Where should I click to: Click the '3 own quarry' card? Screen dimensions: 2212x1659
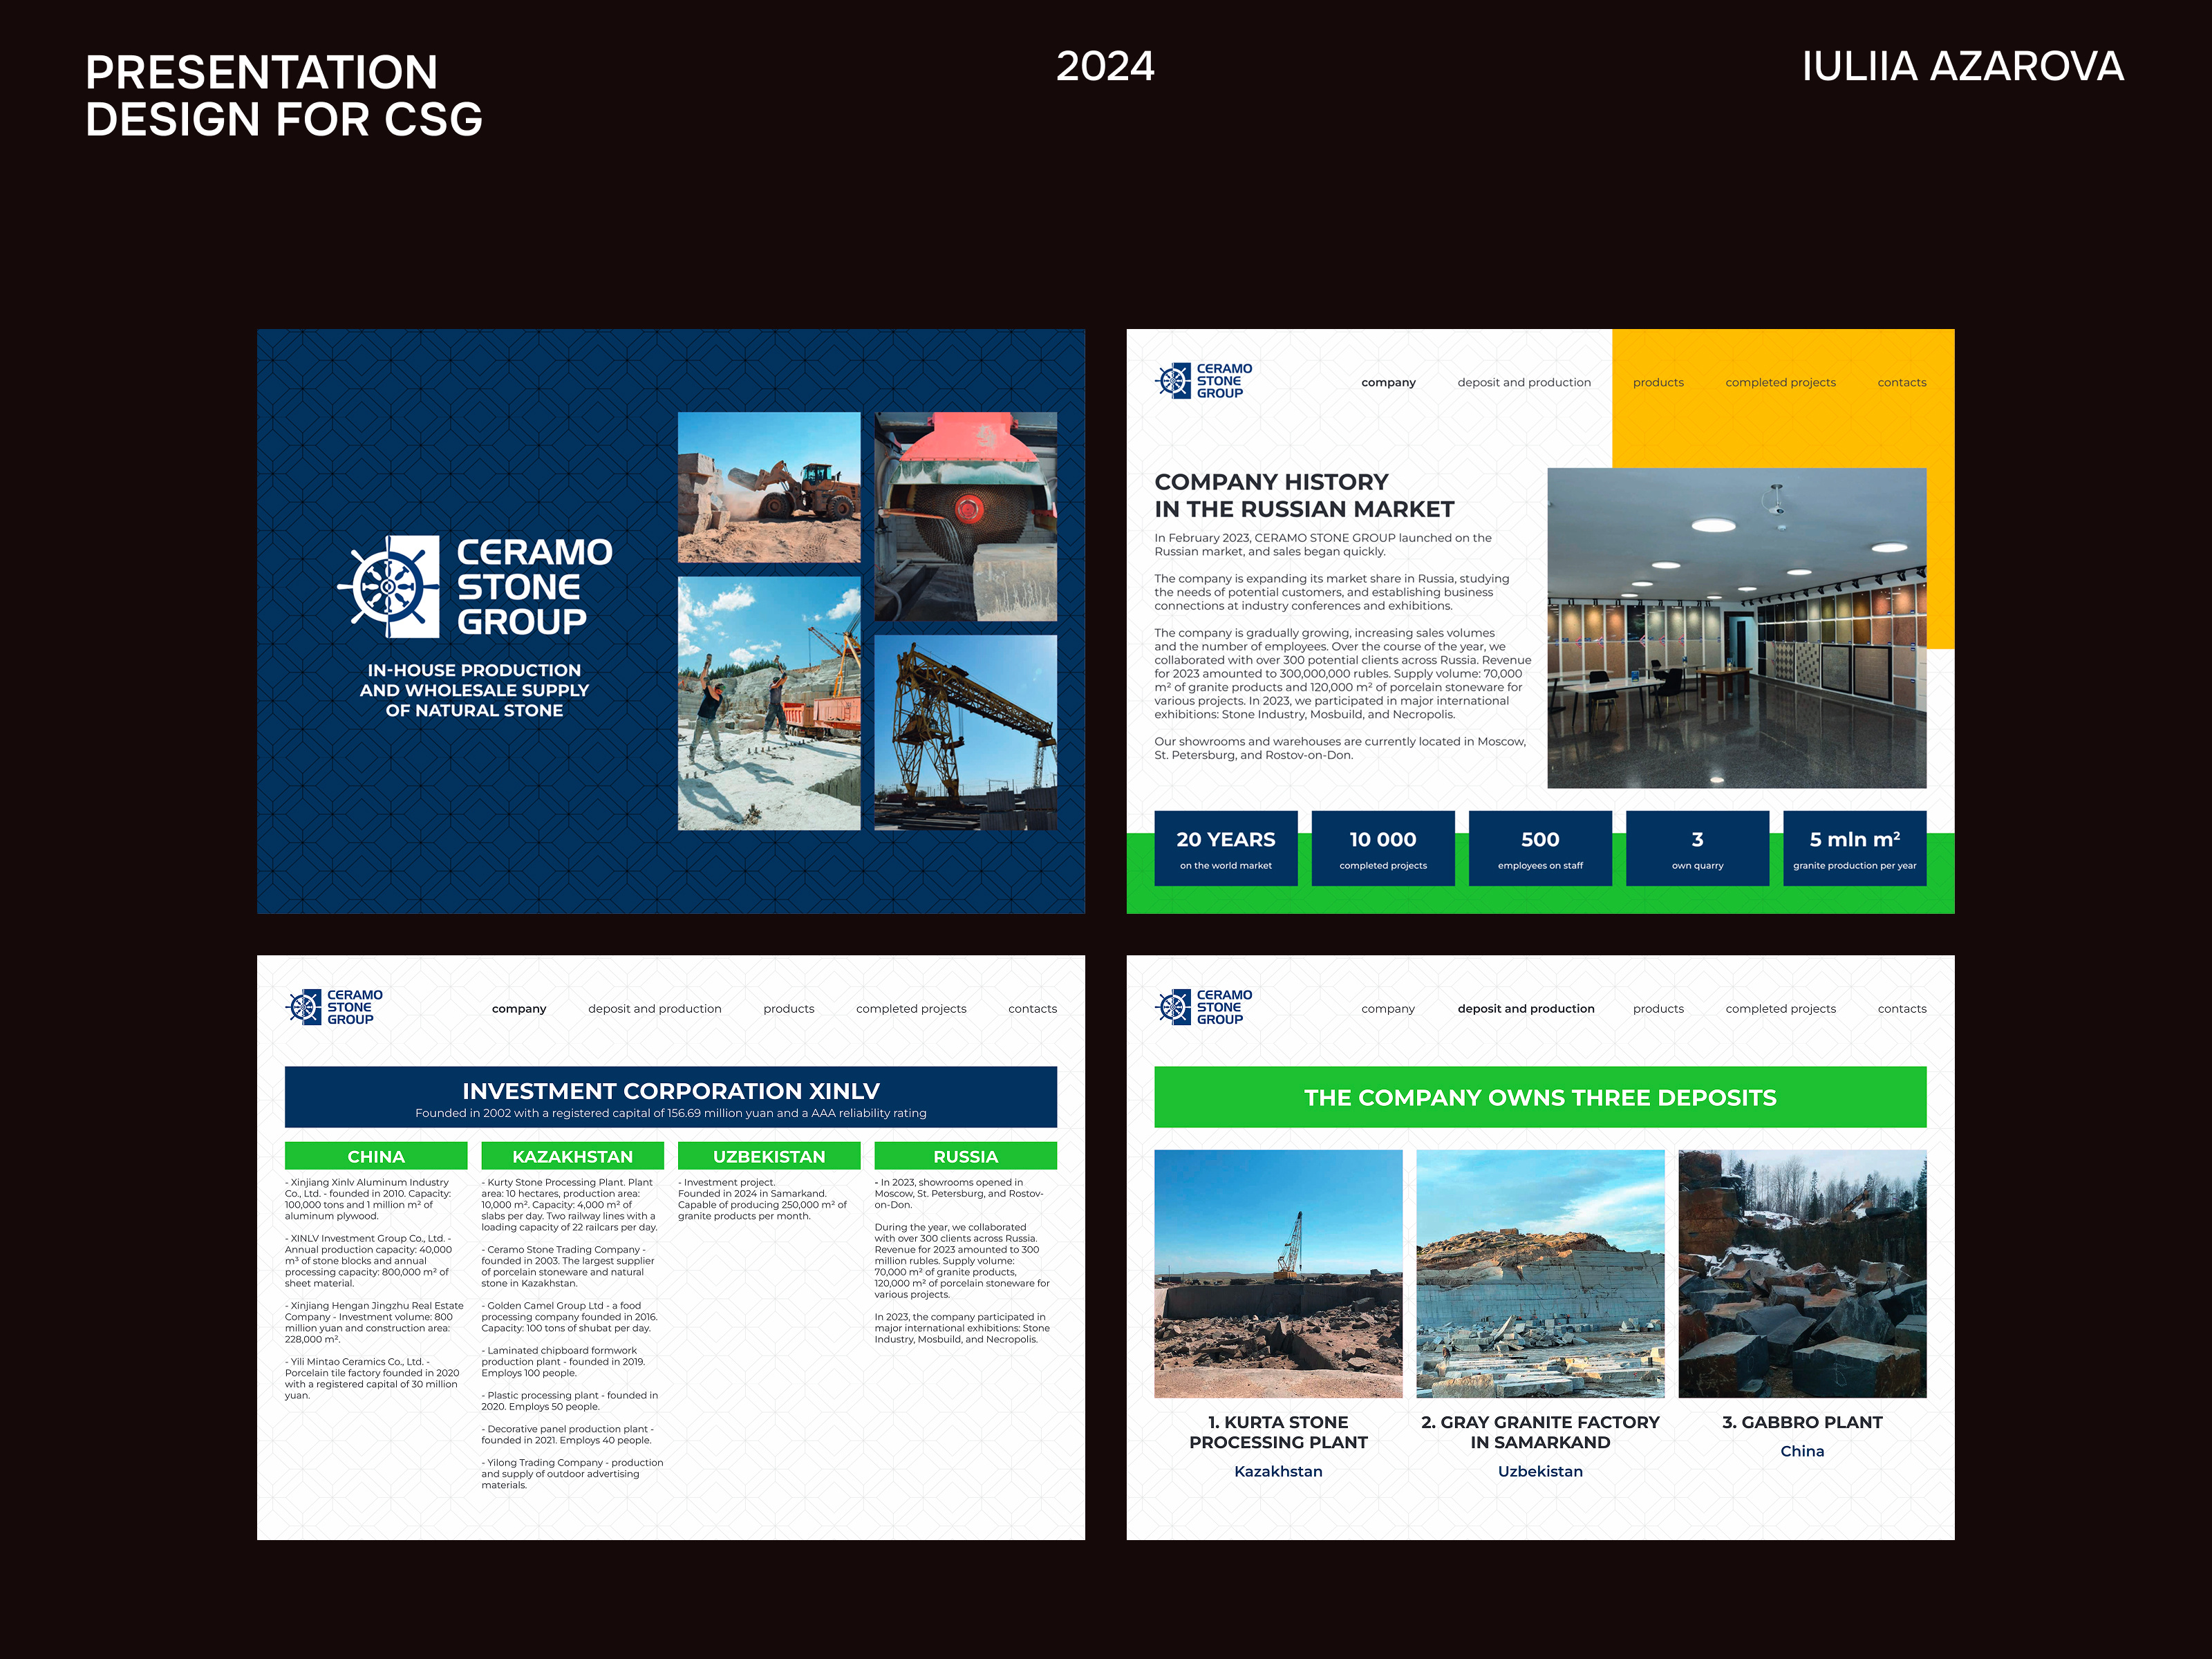[x=1697, y=848]
